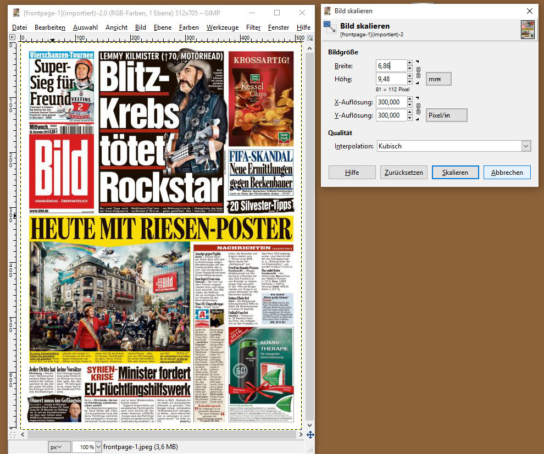Image resolution: width=544 pixels, height=454 pixels.
Task: Click into the X-Auflösung input field
Action: pyautogui.click(x=391, y=102)
